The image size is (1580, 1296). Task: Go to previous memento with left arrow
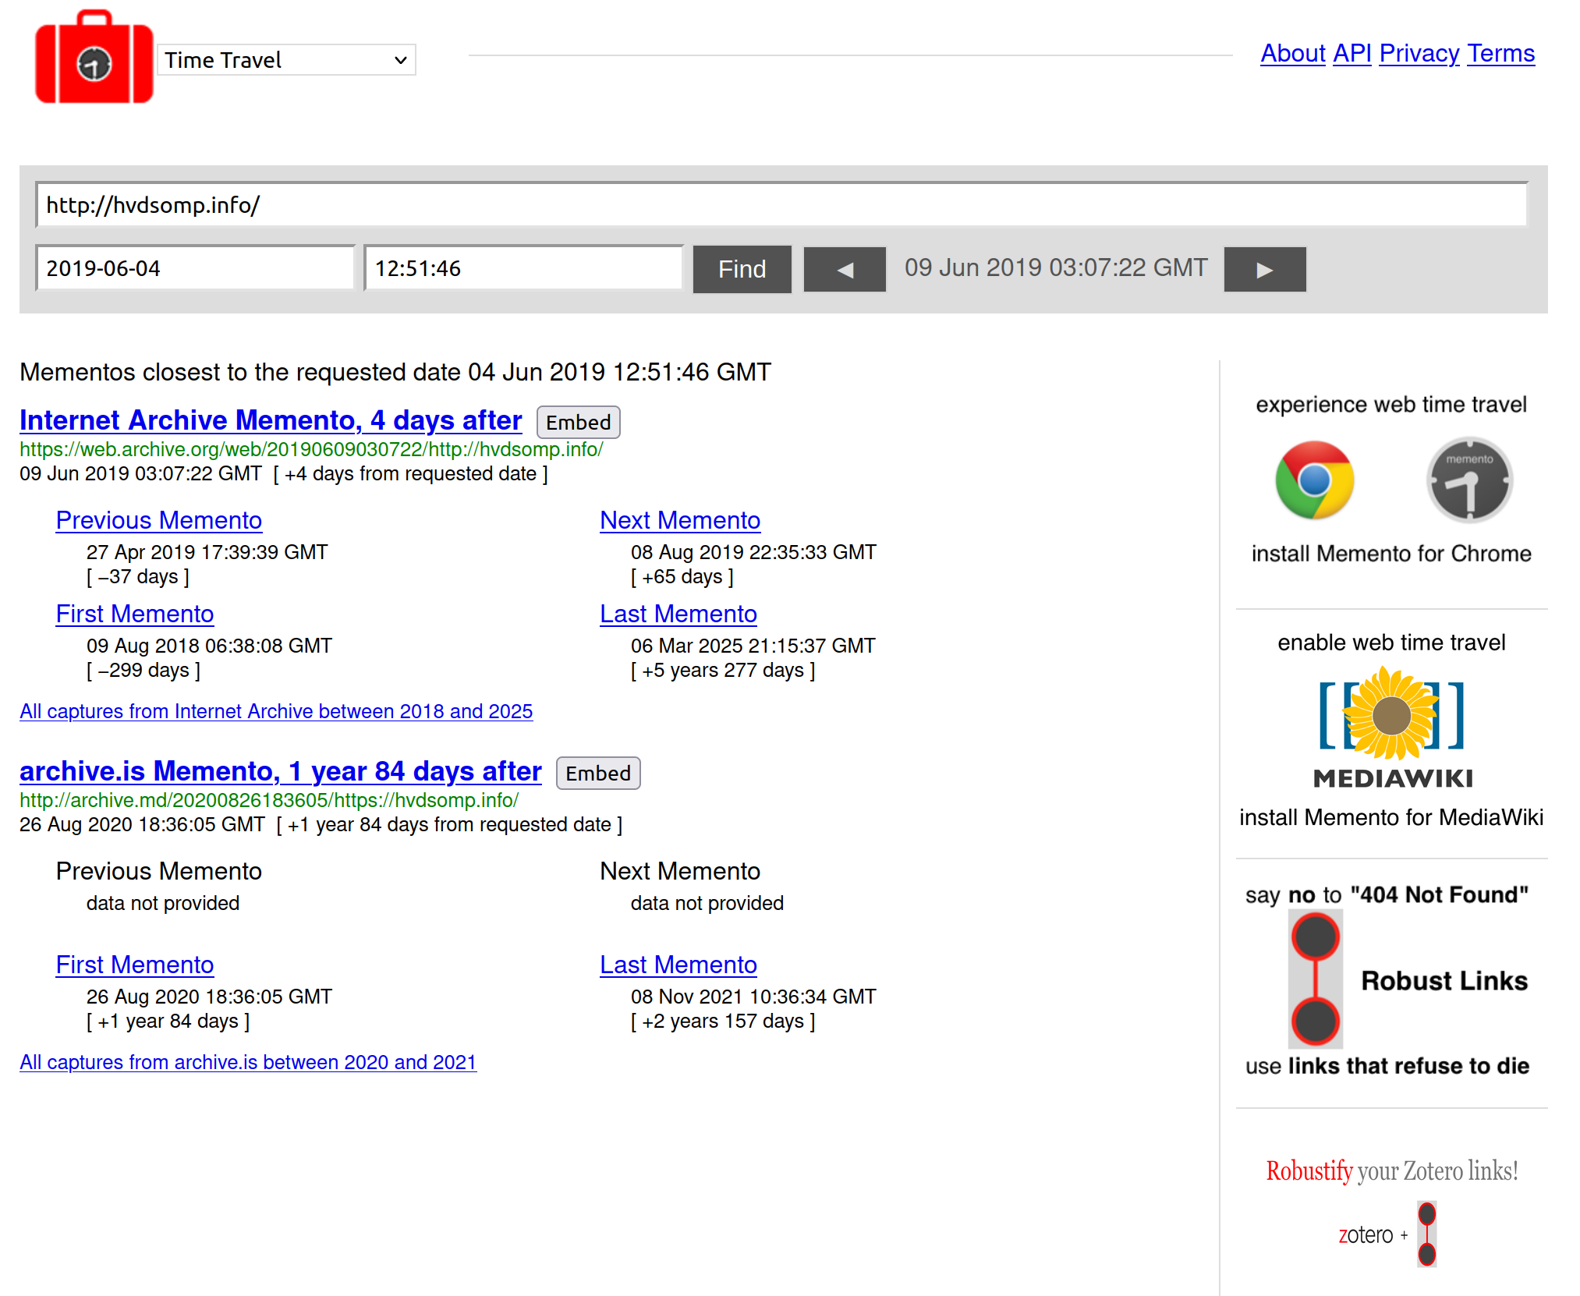click(x=845, y=269)
